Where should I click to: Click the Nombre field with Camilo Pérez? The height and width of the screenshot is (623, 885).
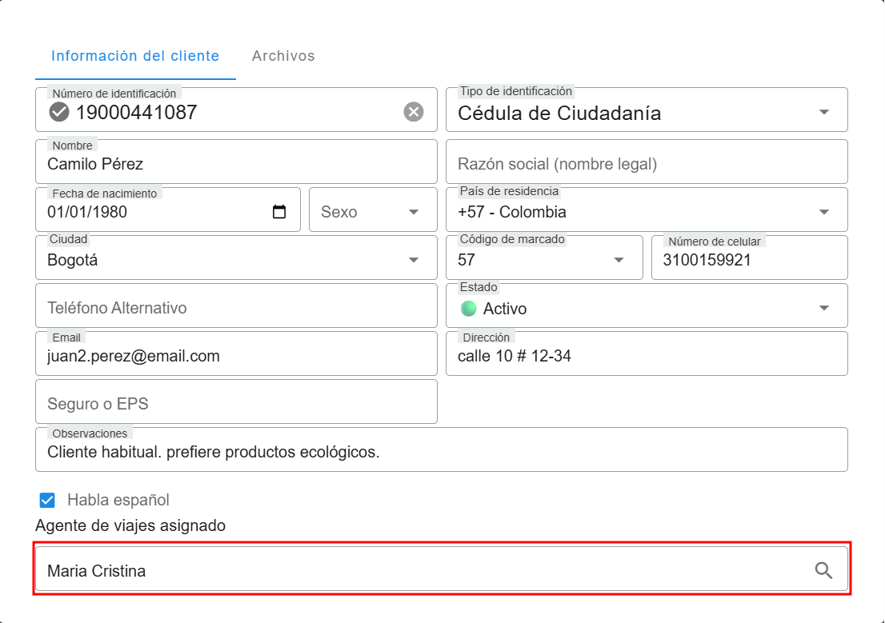tap(236, 164)
